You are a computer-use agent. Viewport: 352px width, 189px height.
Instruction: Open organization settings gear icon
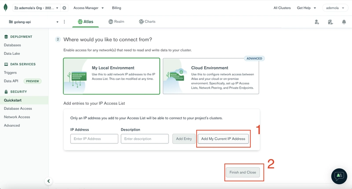64,8
